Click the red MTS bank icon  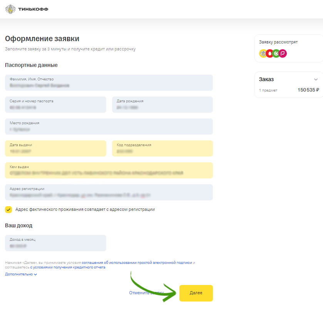point(269,54)
